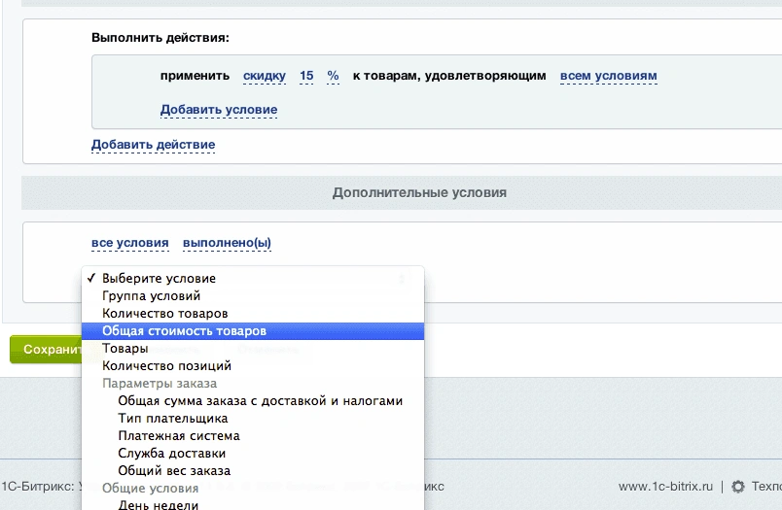Open 'выполнено(ы)' selector
This screenshot has height=510, width=782.
tap(227, 243)
